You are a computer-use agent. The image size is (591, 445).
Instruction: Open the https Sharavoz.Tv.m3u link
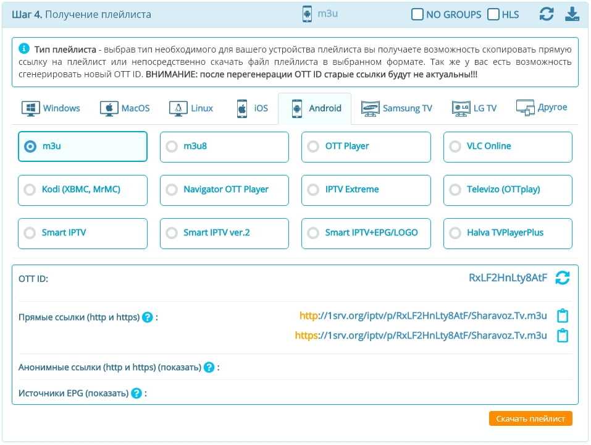pos(421,336)
